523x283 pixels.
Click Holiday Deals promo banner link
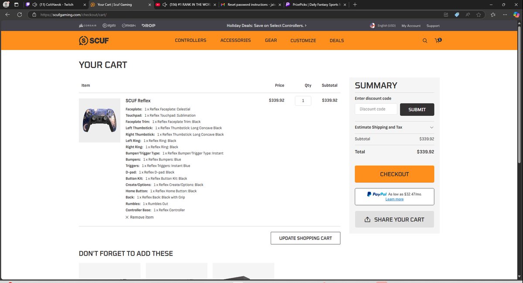266,26
